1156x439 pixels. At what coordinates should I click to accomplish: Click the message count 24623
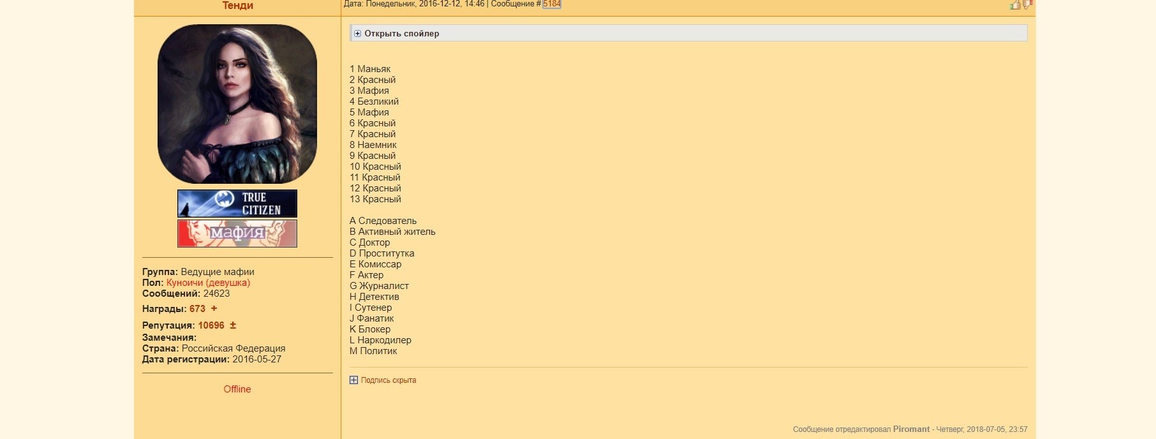(x=216, y=294)
